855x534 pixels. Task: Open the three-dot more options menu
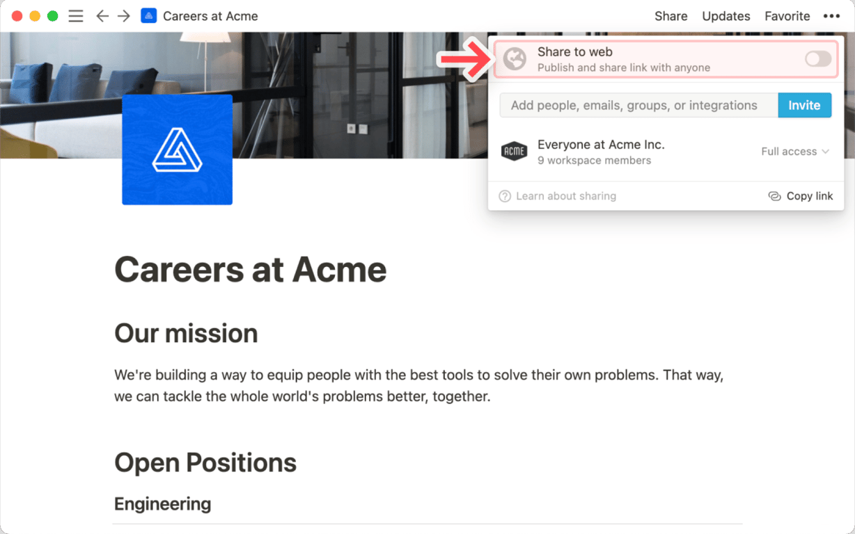tap(831, 16)
